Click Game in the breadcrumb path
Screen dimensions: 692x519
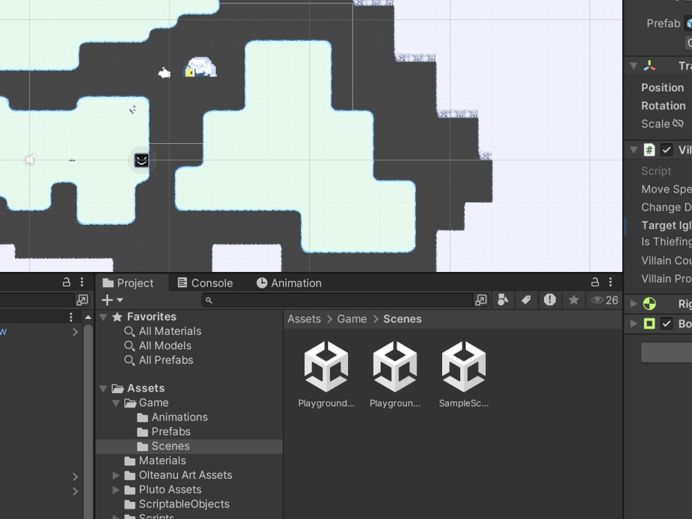tap(352, 319)
